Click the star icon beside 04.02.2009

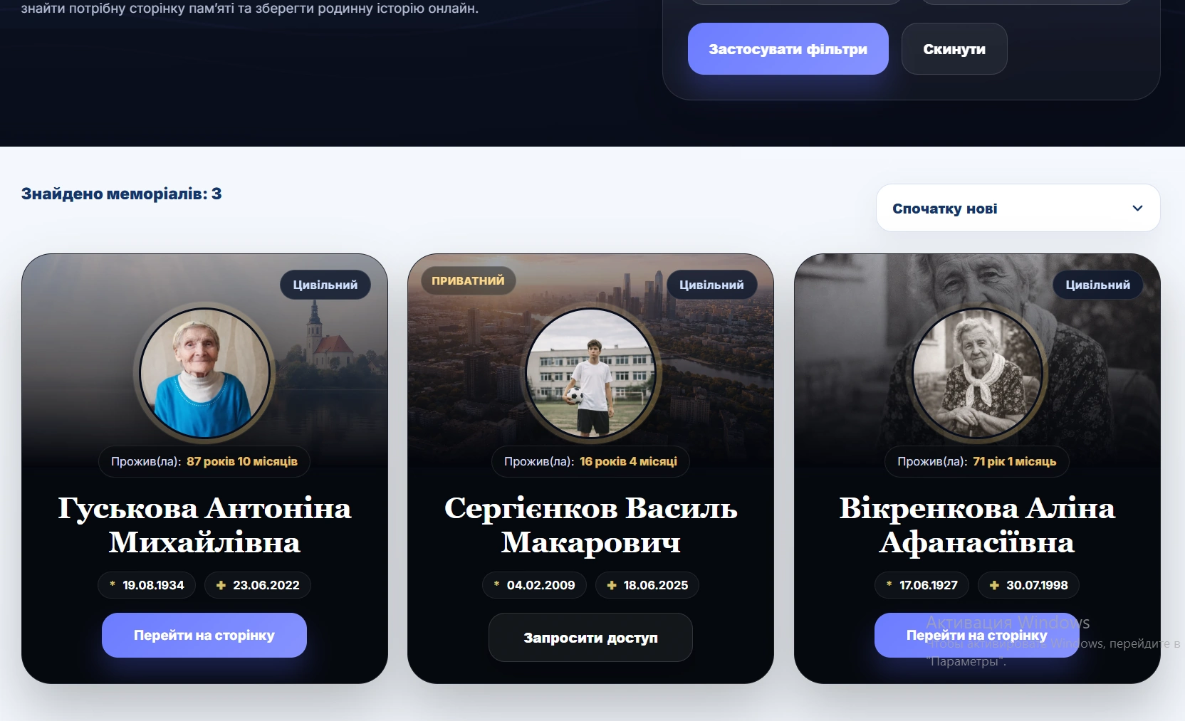click(x=496, y=584)
